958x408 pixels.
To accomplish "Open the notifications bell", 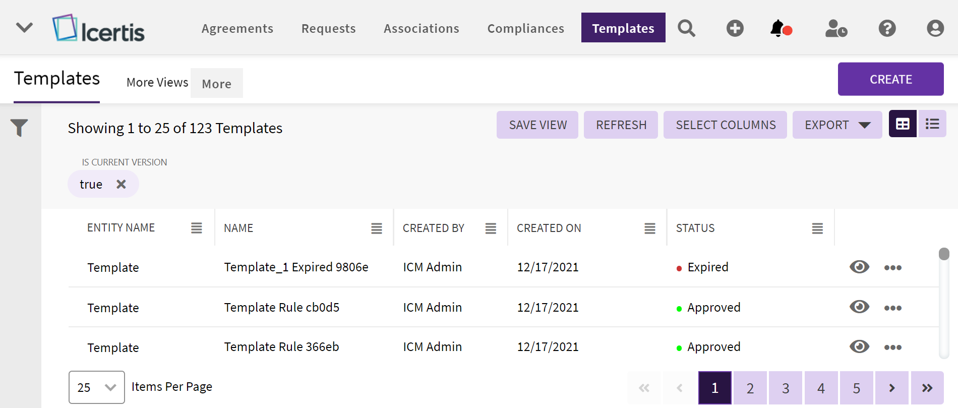I will pos(780,28).
